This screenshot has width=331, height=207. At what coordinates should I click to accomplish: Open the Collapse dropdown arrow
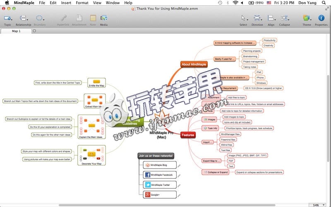(288, 19)
